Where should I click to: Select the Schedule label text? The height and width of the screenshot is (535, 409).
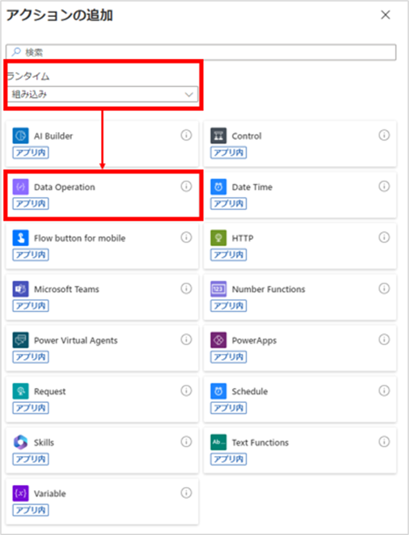tap(250, 391)
